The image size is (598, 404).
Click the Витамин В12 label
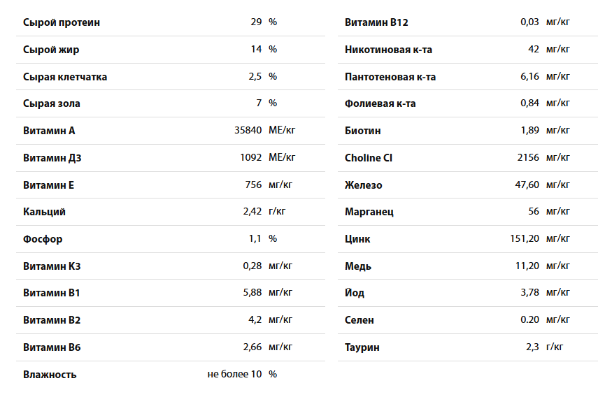376,22
